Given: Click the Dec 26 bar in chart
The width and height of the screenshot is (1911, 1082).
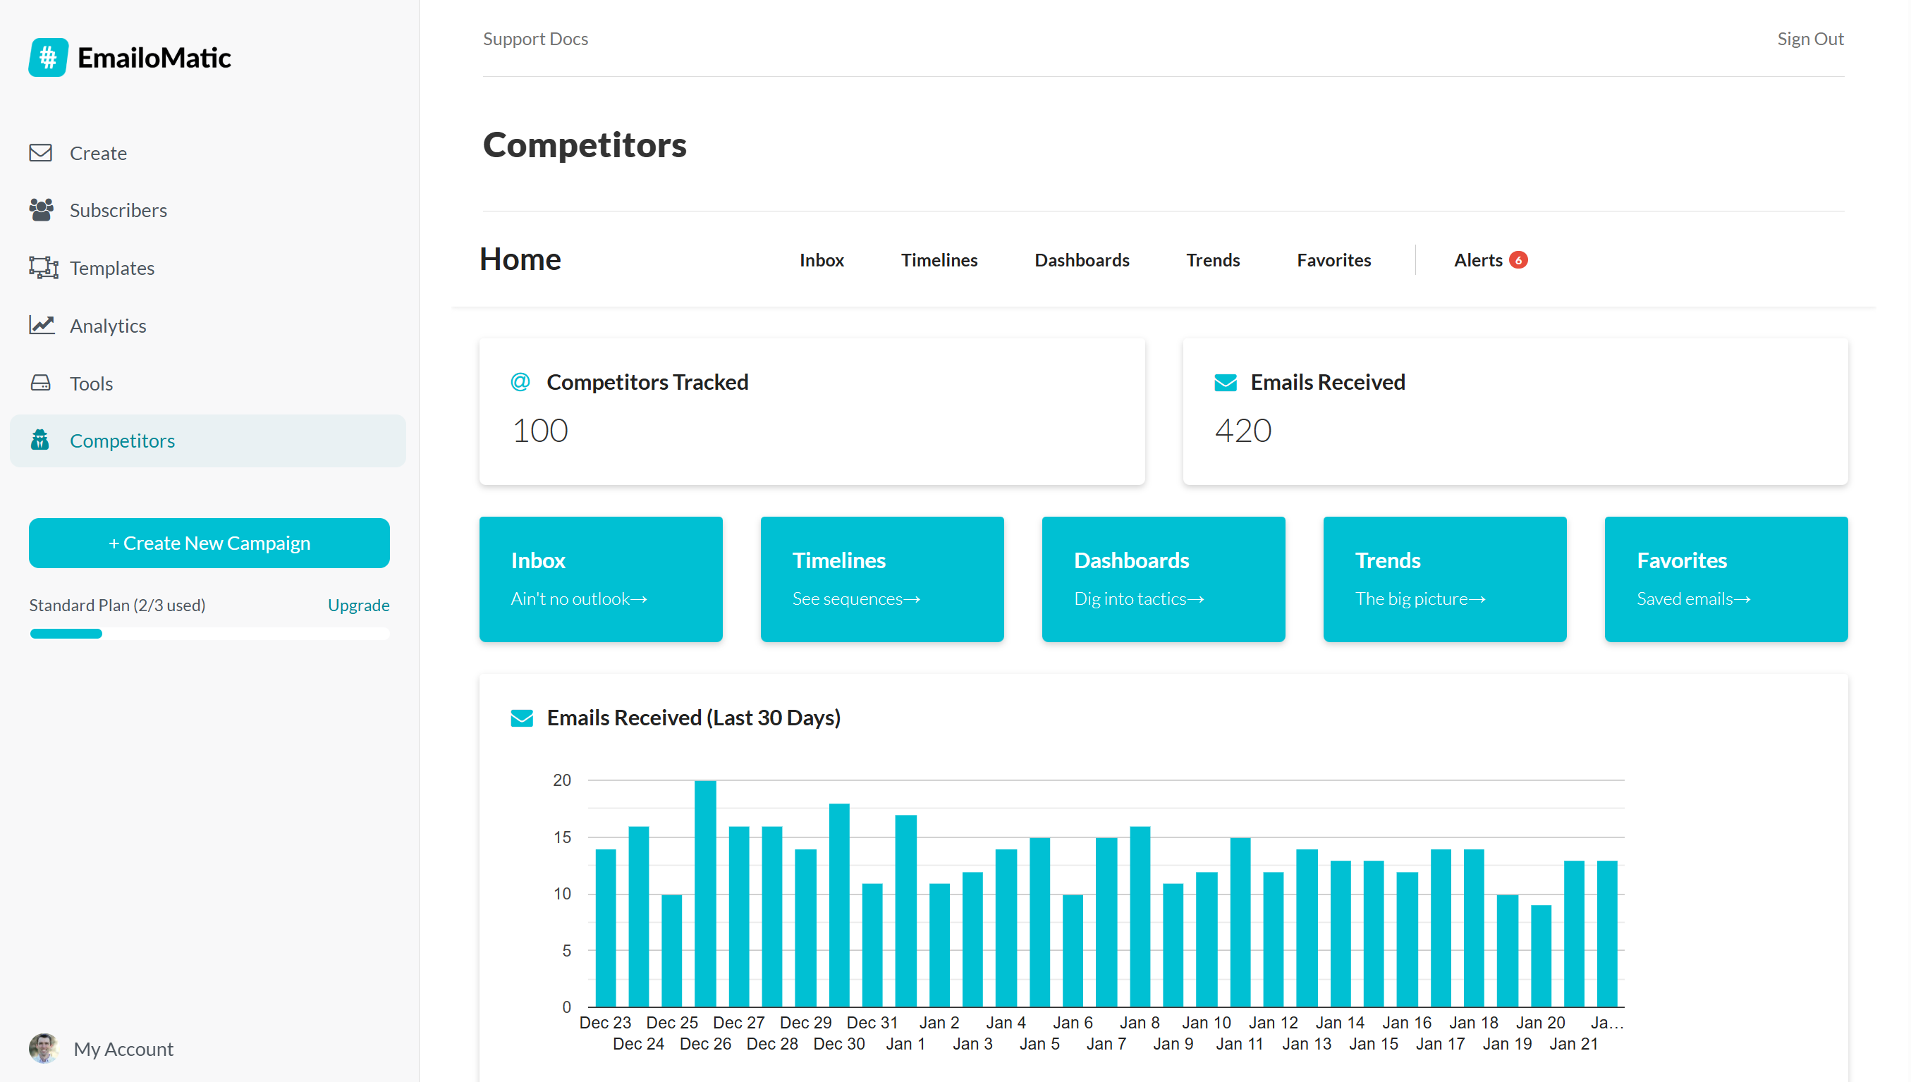Looking at the screenshot, I should point(704,893).
